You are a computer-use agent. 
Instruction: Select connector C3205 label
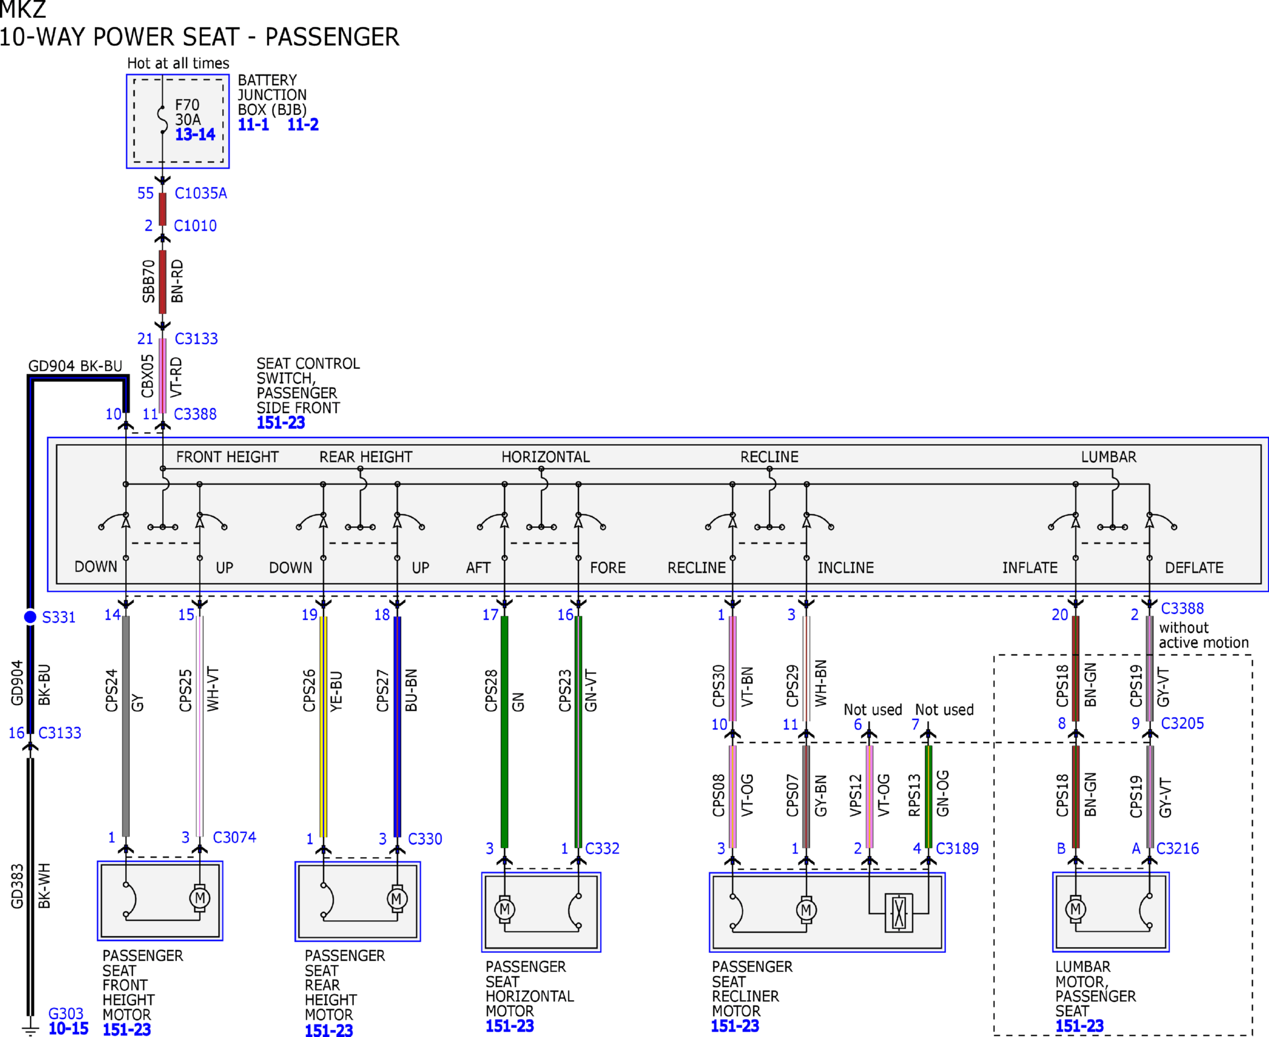point(1183,724)
